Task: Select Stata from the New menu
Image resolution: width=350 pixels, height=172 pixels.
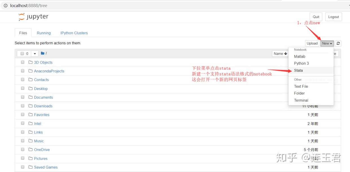Action: [x=298, y=70]
